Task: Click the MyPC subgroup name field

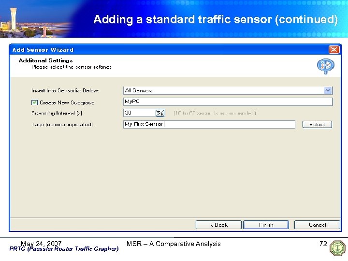Action: (x=228, y=101)
